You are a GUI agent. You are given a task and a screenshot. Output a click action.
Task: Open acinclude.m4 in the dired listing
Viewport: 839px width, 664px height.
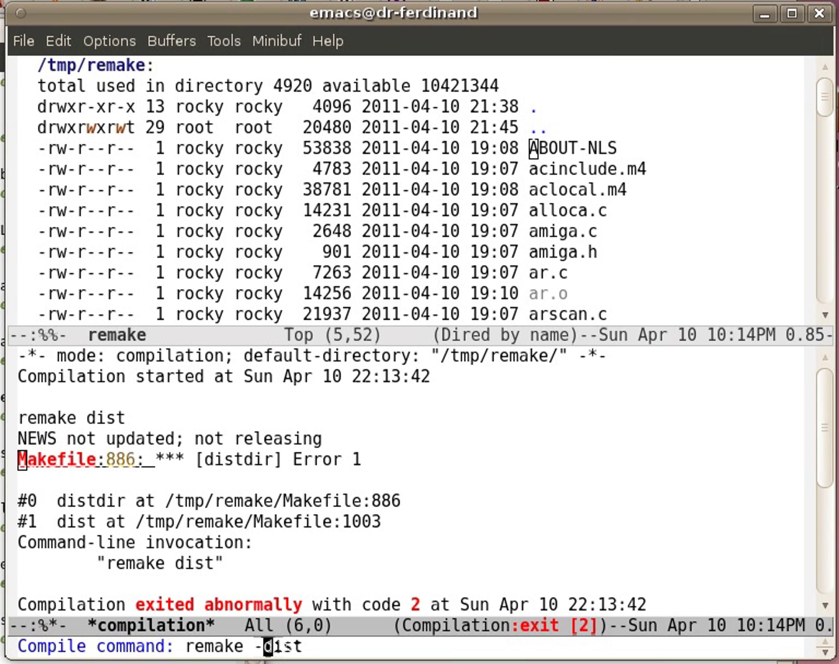point(587,169)
